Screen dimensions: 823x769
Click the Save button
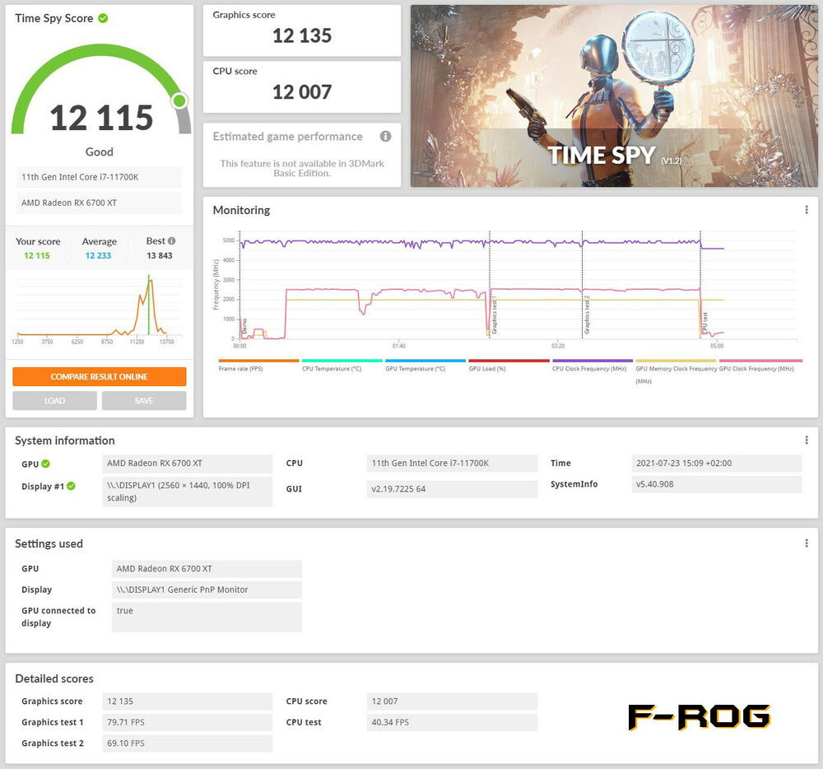[144, 401]
